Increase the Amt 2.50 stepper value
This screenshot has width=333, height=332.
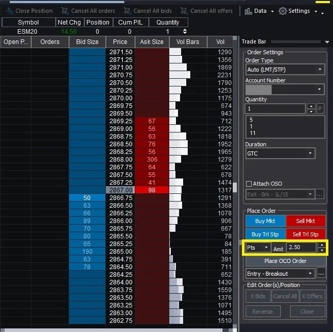pos(322,245)
